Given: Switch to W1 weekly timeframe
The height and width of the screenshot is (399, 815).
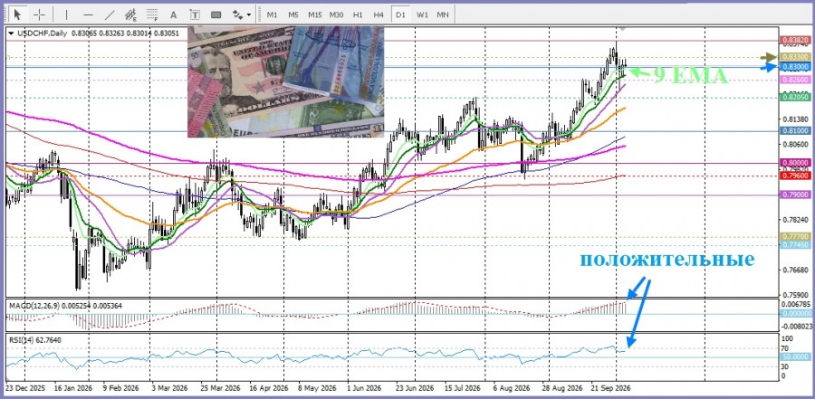Looking at the screenshot, I should click(x=421, y=14).
